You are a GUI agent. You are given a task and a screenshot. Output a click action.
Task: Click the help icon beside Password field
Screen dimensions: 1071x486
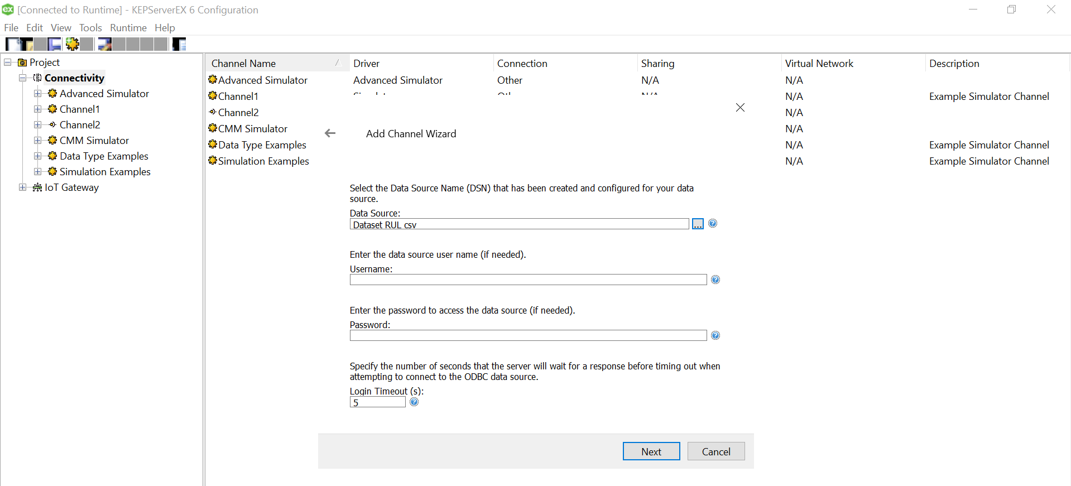(715, 335)
